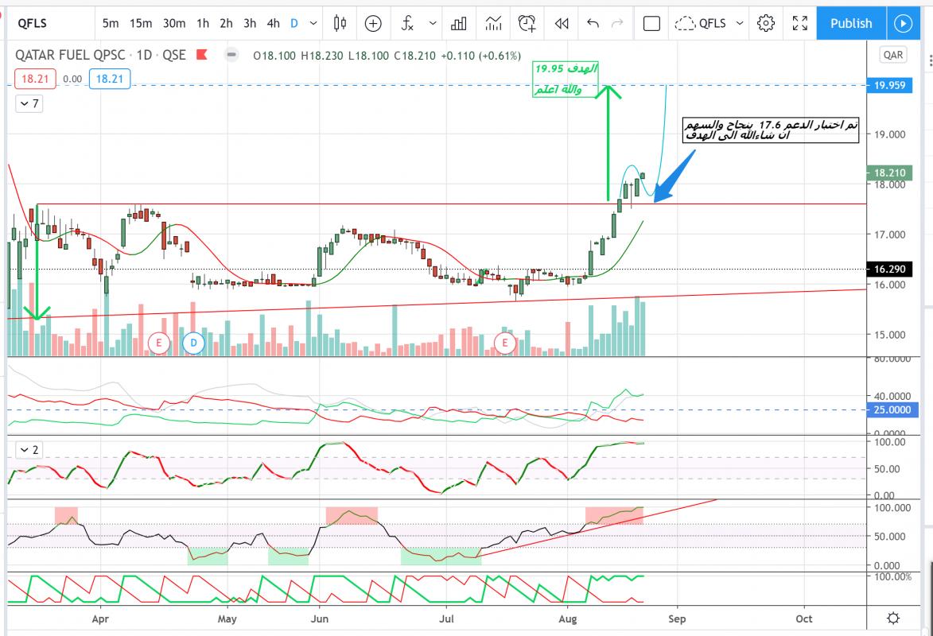Open the QAR currency selector
The width and height of the screenshot is (933, 636).
click(x=892, y=55)
